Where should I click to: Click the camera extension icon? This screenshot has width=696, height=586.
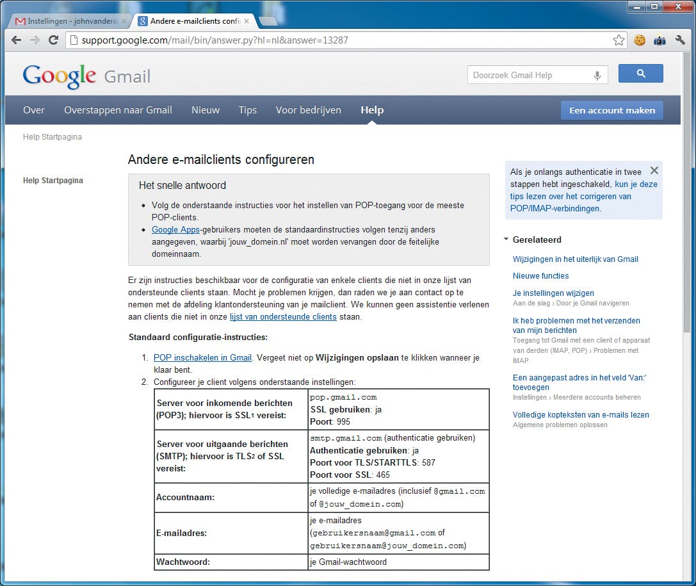point(660,40)
